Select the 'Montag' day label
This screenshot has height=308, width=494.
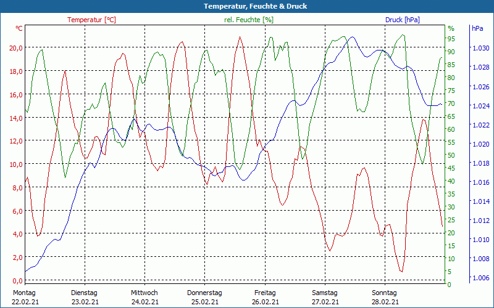[x=24, y=293]
